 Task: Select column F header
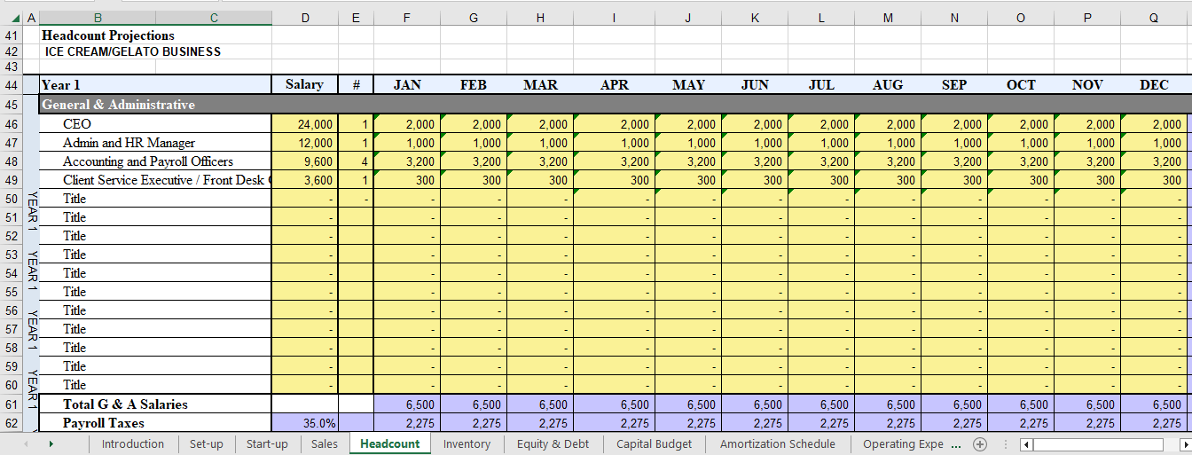[x=407, y=18]
